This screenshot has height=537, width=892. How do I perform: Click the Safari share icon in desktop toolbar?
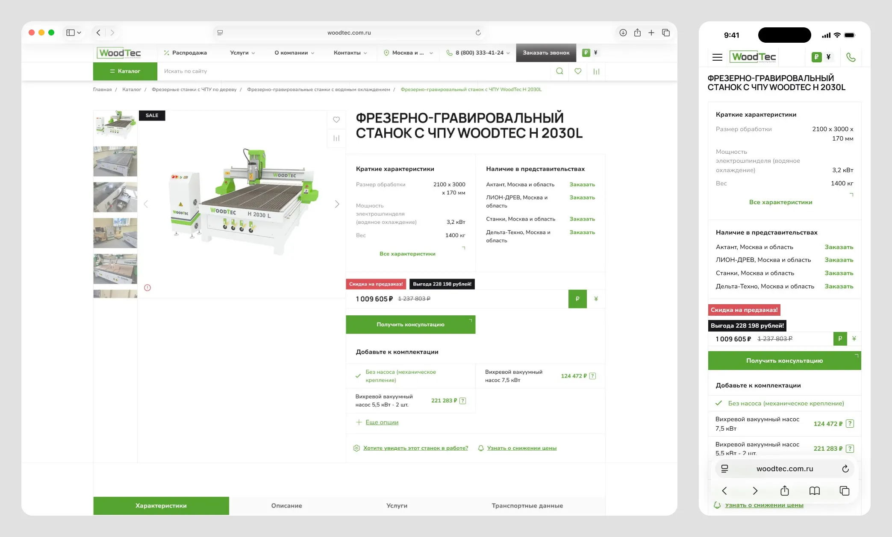pyautogui.click(x=637, y=32)
